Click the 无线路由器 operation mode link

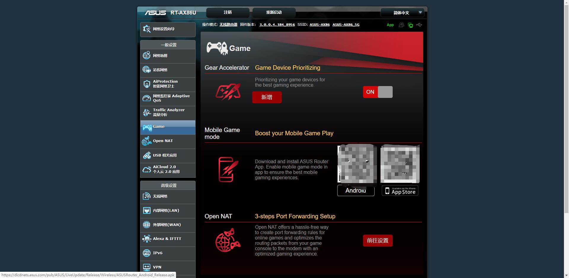point(228,25)
